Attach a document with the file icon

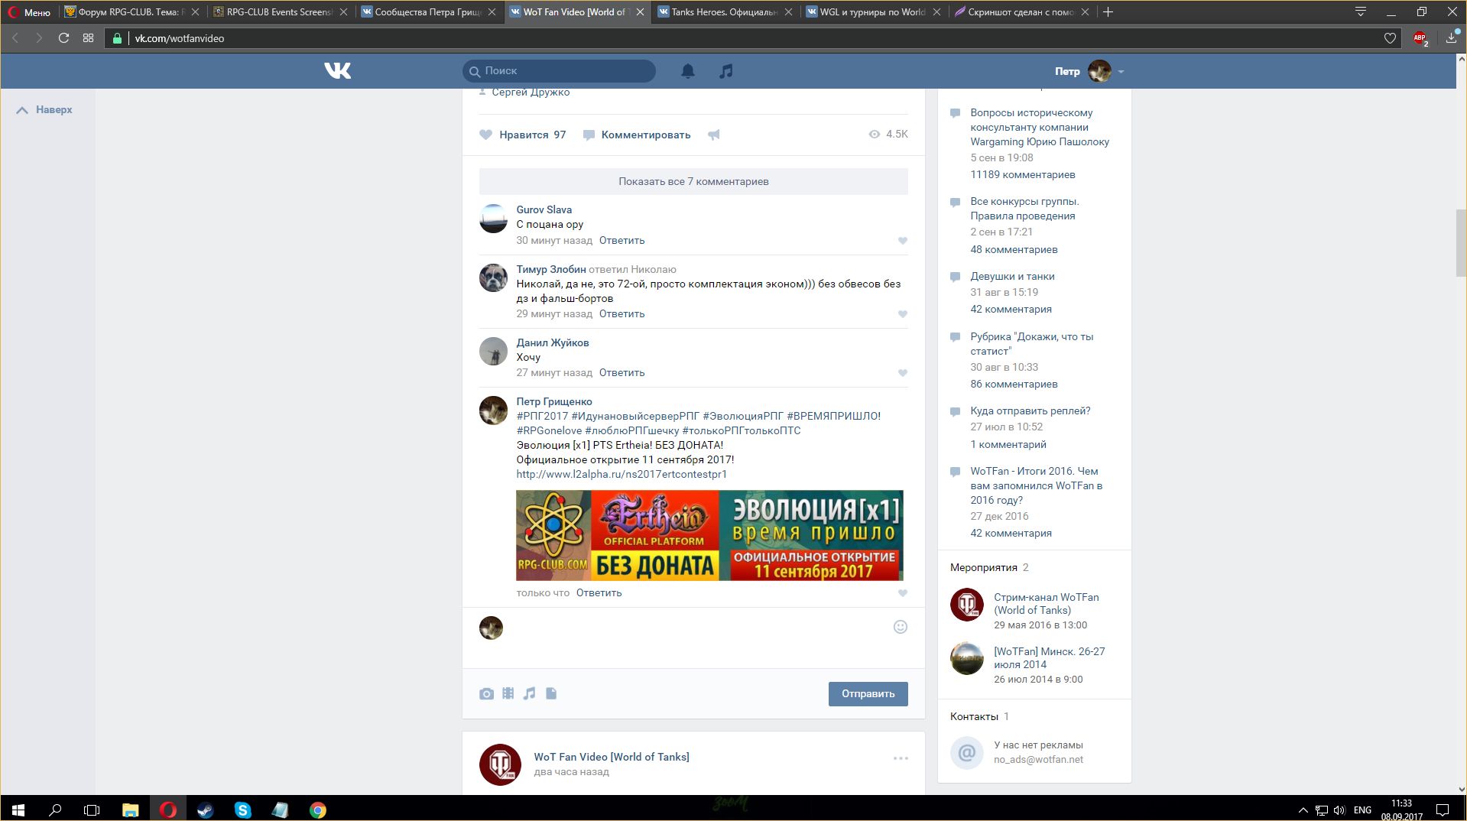click(551, 693)
